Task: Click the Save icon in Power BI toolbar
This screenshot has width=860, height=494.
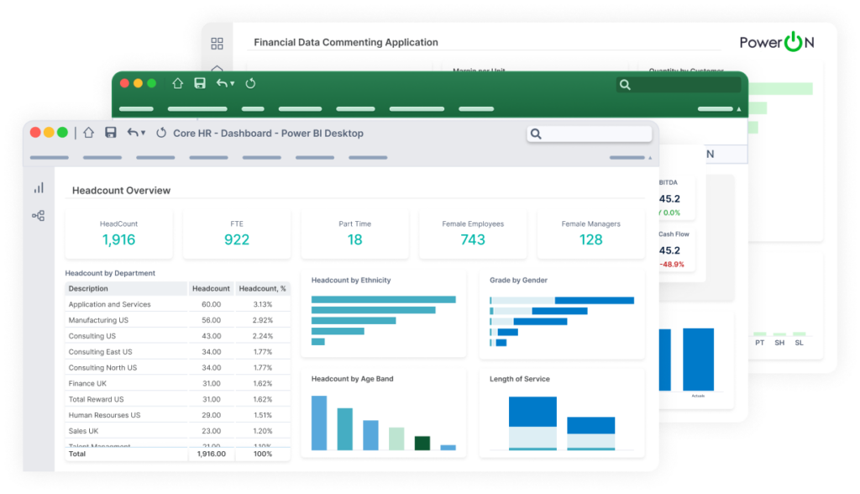Action: click(110, 132)
